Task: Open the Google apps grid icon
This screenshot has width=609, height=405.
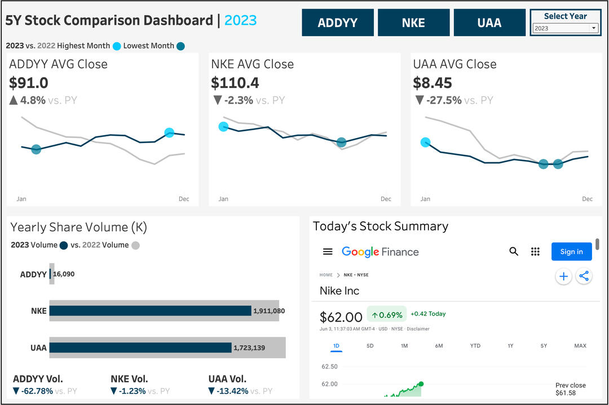Action: click(536, 252)
